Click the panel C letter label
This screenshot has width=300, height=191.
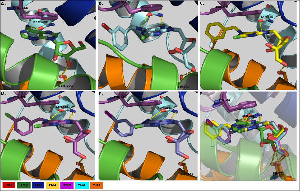202,3
